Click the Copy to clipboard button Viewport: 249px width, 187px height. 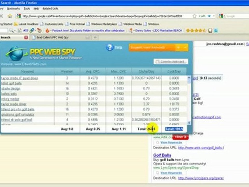(171, 62)
